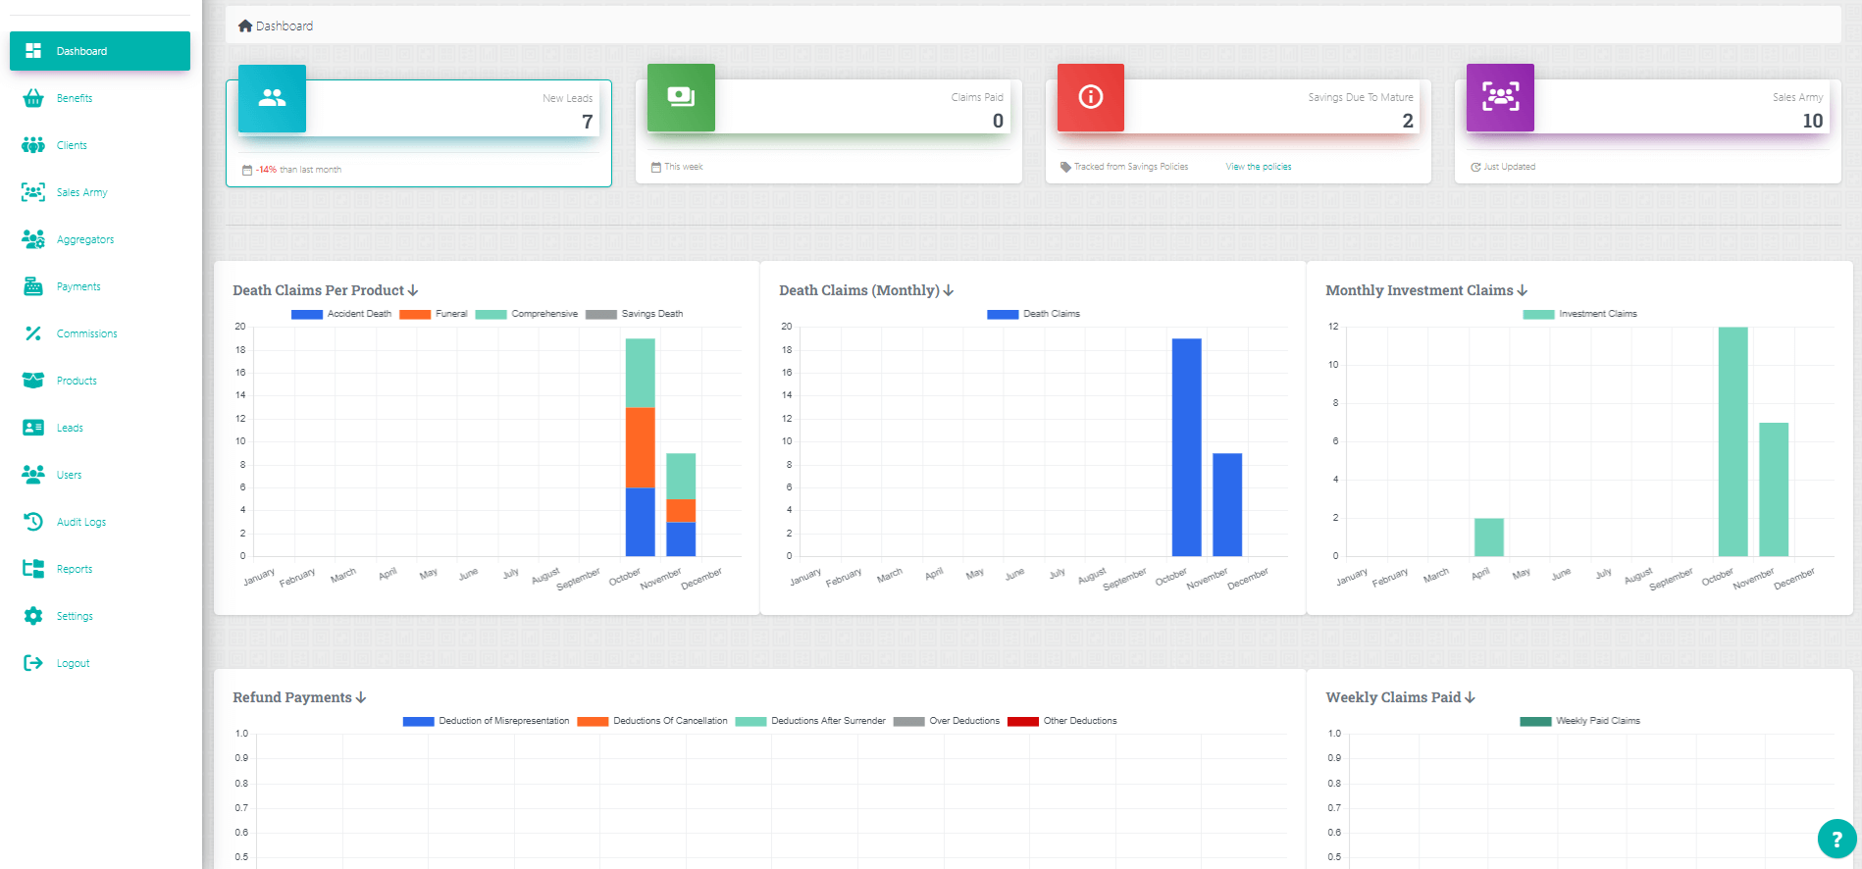Expand Death Claims Per Product arrow
The width and height of the screenshot is (1862, 869).
(x=413, y=290)
